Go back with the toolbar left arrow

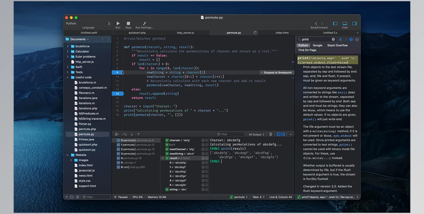pos(316,24)
